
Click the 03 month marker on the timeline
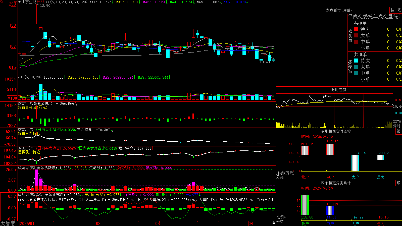click(x=158, y=223)
